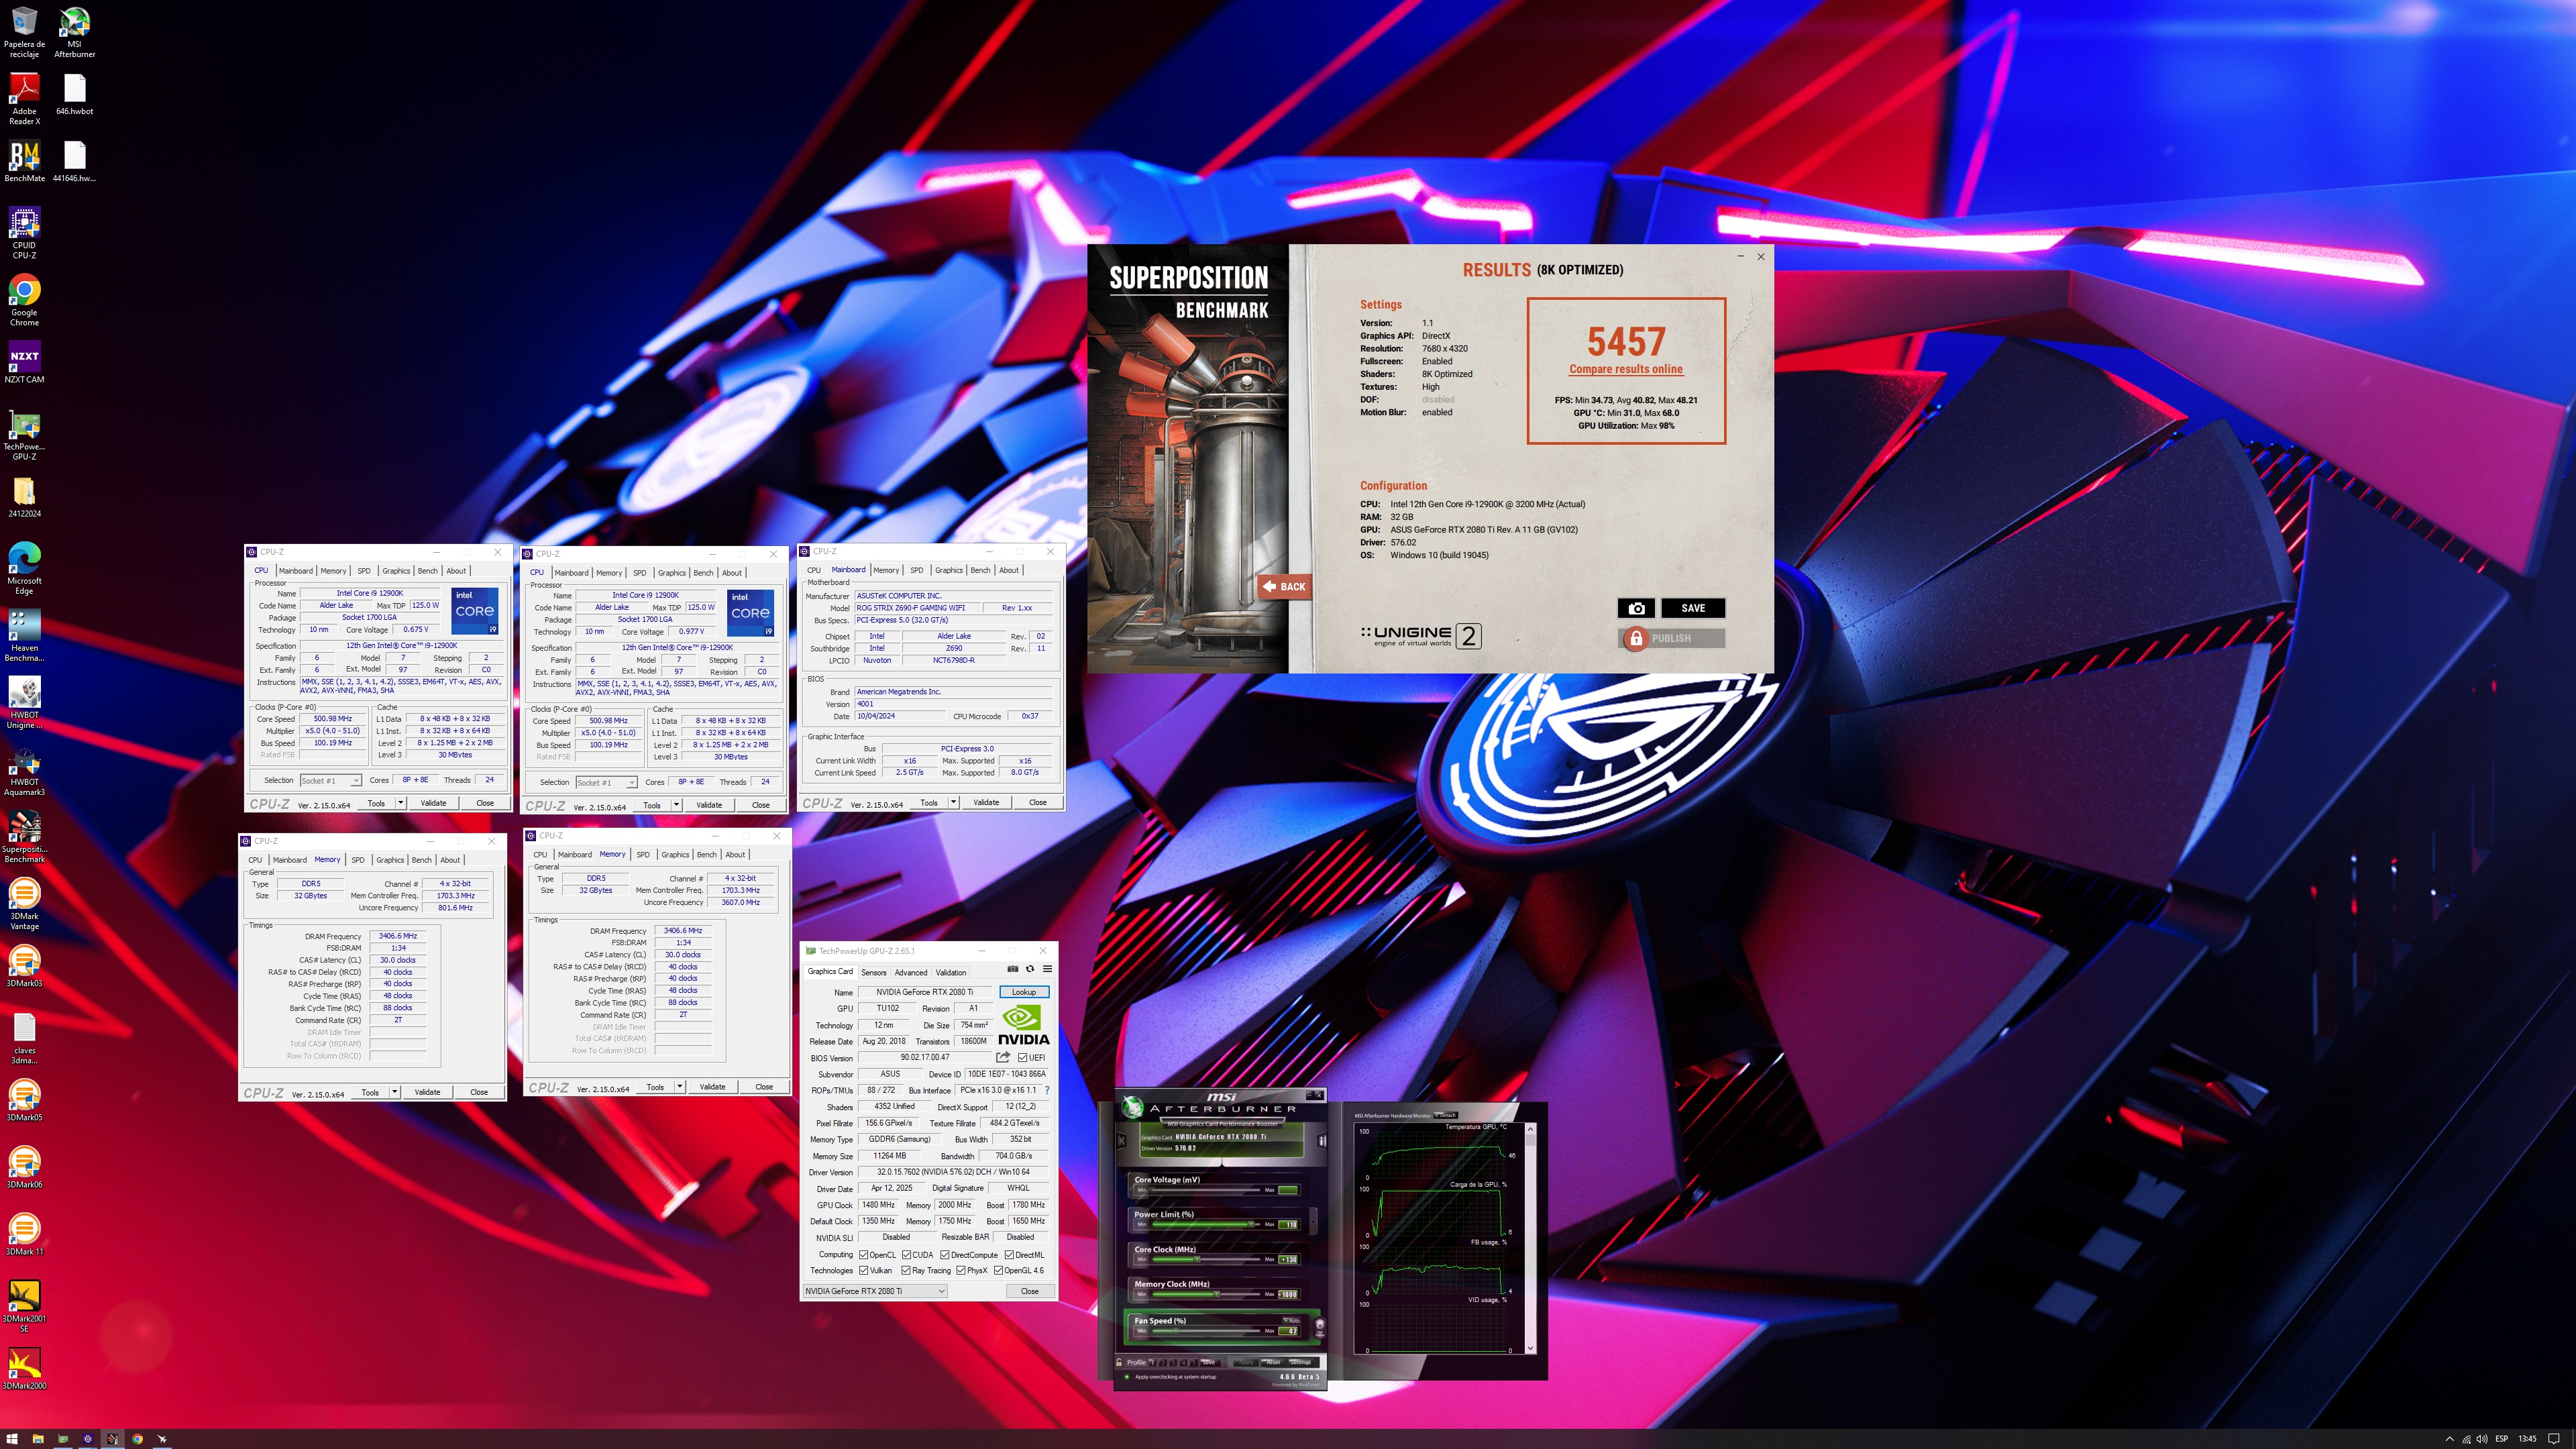Click the Superposition Benchmark taskbar icon
Image resolution: width=2576 pixels, height=1449 pixels.
(x=113, y=1439)
